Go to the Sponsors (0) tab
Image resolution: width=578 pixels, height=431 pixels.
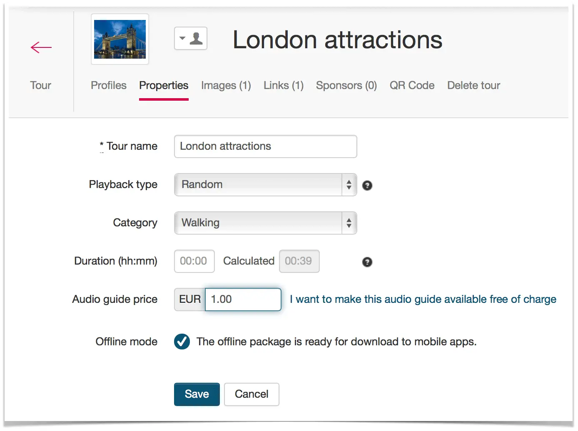[346, 85]
